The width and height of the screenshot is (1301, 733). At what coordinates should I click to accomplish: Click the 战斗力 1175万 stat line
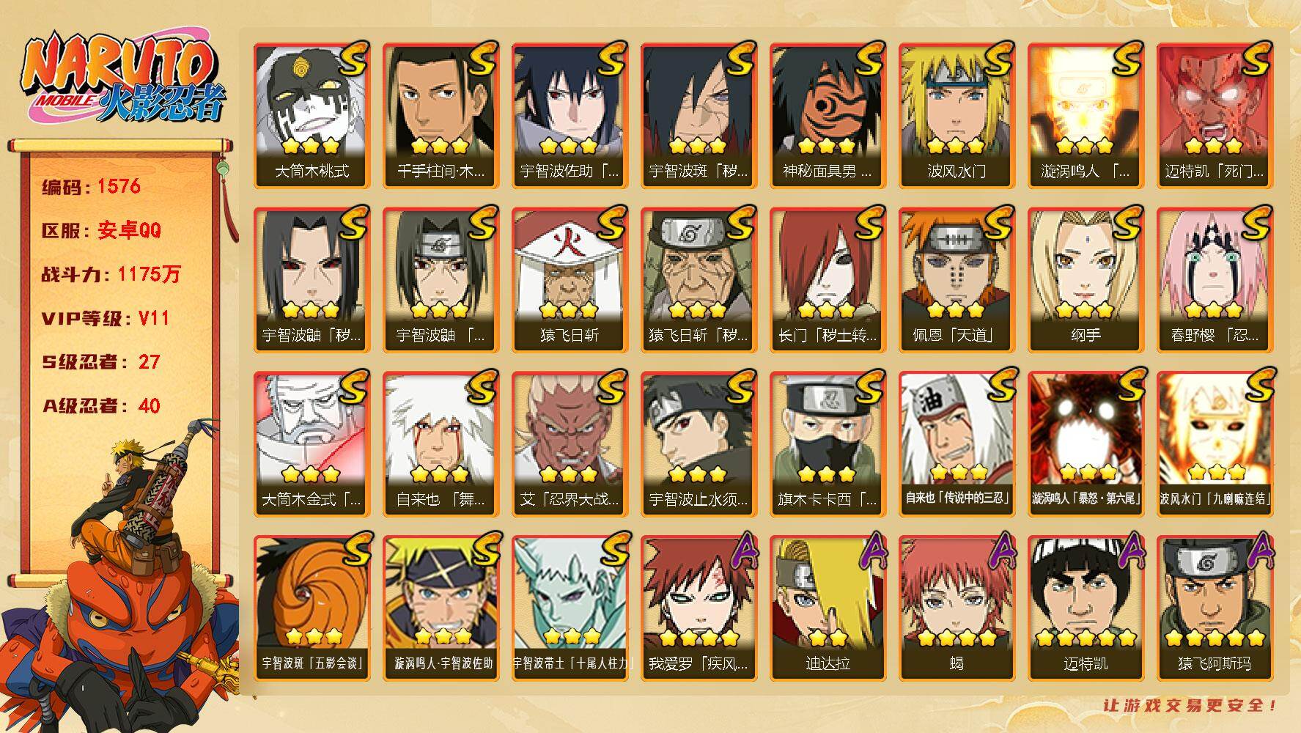[111, 274]
